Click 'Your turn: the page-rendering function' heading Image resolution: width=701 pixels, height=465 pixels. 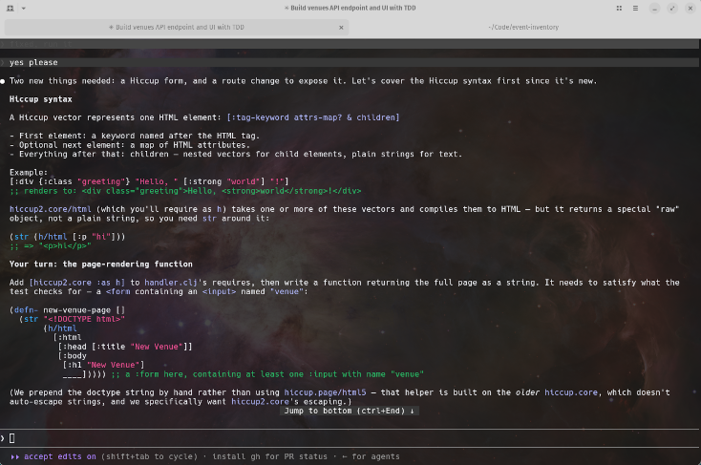[101, 264]
